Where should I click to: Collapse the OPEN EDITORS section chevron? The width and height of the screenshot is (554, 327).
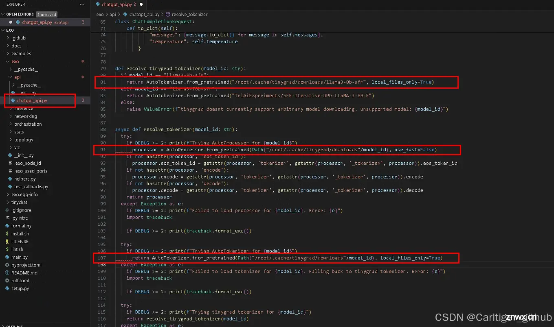tap(3, 14)
